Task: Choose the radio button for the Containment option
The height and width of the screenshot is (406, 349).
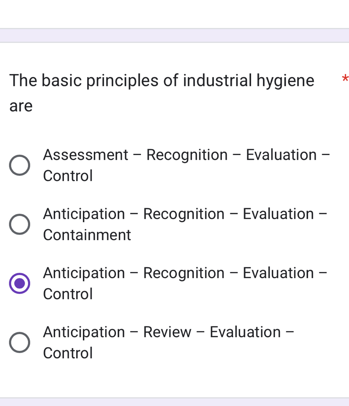Action: 20,224
